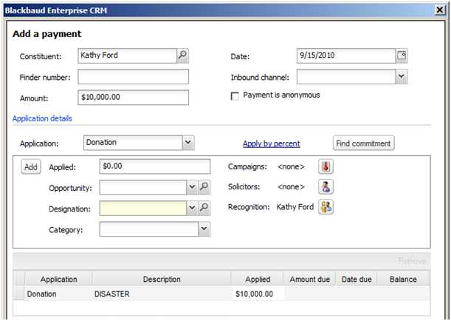Open the Date calendar picker icon

(x=402, y=55)
